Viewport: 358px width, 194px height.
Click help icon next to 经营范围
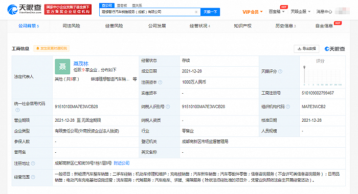pyautogui.click(x=33, y=177)
